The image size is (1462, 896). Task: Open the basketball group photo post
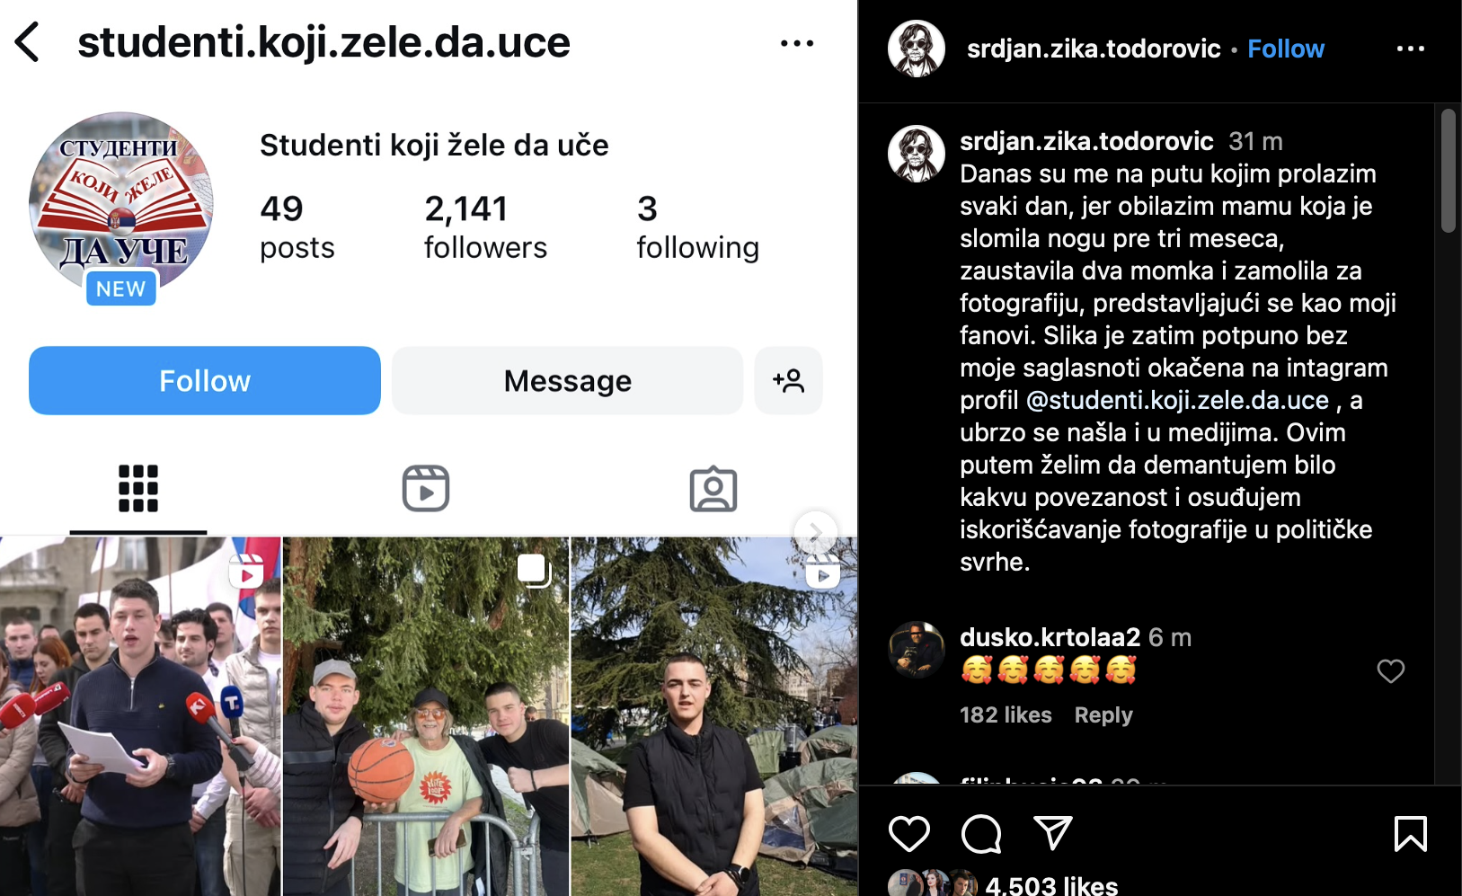click(x=426, y=716)
